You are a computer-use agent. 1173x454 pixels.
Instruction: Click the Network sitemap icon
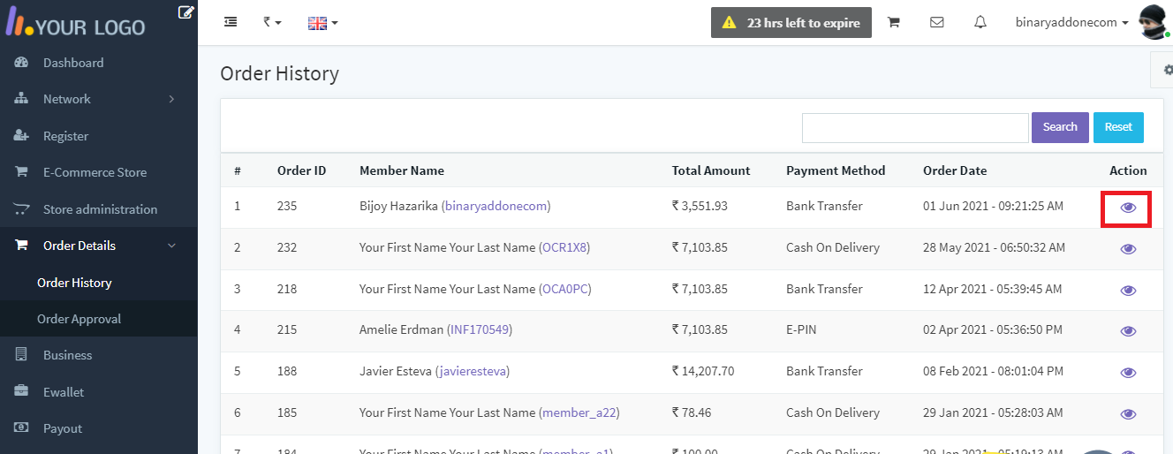click(22, 99)
